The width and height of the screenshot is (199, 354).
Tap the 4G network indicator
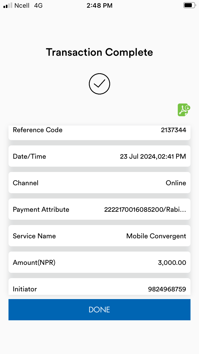[38, 6]
